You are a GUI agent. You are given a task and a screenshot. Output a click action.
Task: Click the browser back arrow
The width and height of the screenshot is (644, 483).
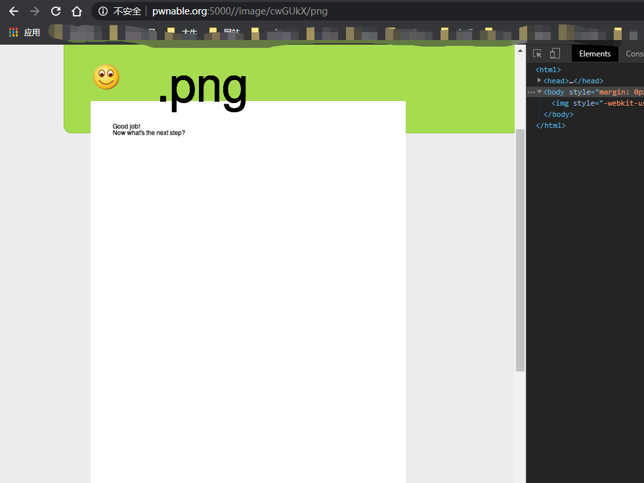[13, 11]
